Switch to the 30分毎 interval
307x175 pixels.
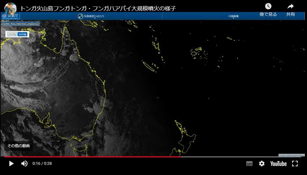click(12, 34)
